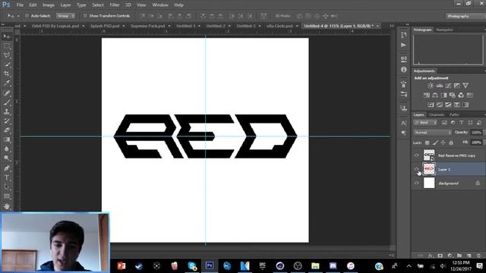The height and width of the screenshot is (273, 486).
Task: Add a Channel Mixer adjustment
Action: (461, 95)
